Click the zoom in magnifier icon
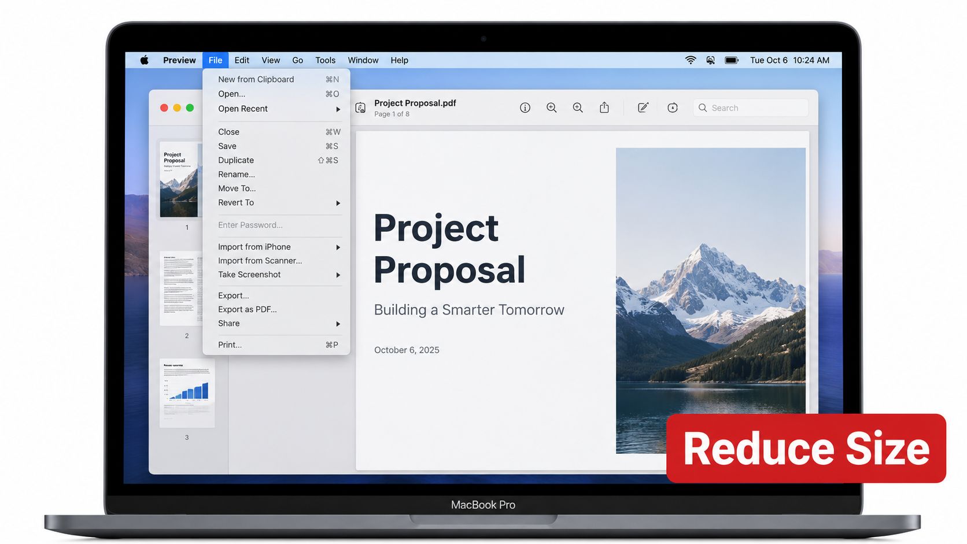This screenshot has width=967, height=544. click(578, 108)
